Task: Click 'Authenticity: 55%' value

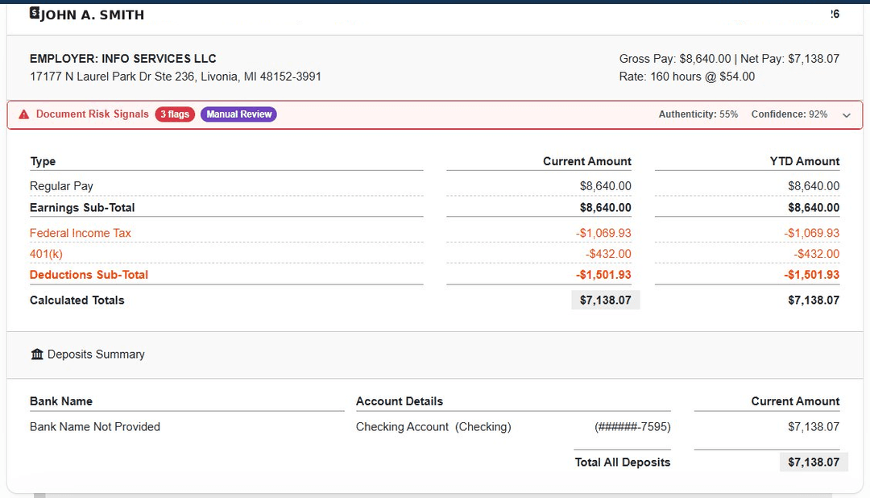Action: (x=698, y=114)
